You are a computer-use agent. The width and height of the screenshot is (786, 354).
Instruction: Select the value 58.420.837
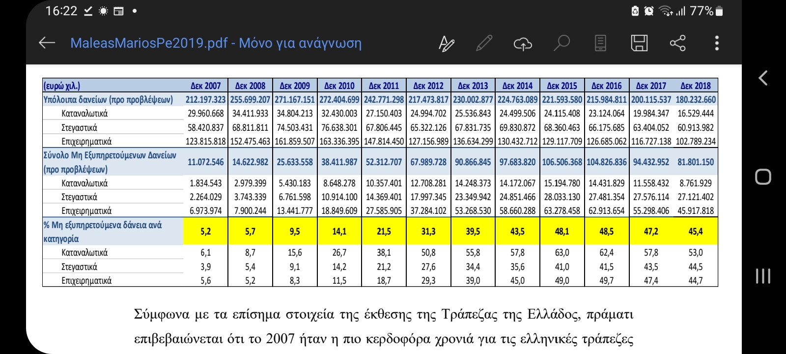(205, 127)
